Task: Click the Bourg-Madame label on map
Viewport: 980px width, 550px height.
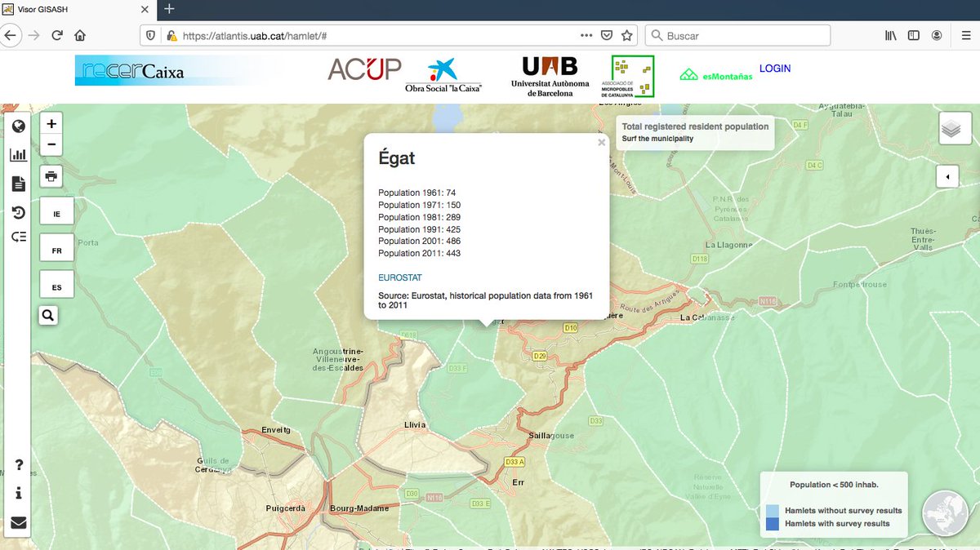Action: pyautogui.click(x=359, y=508)
